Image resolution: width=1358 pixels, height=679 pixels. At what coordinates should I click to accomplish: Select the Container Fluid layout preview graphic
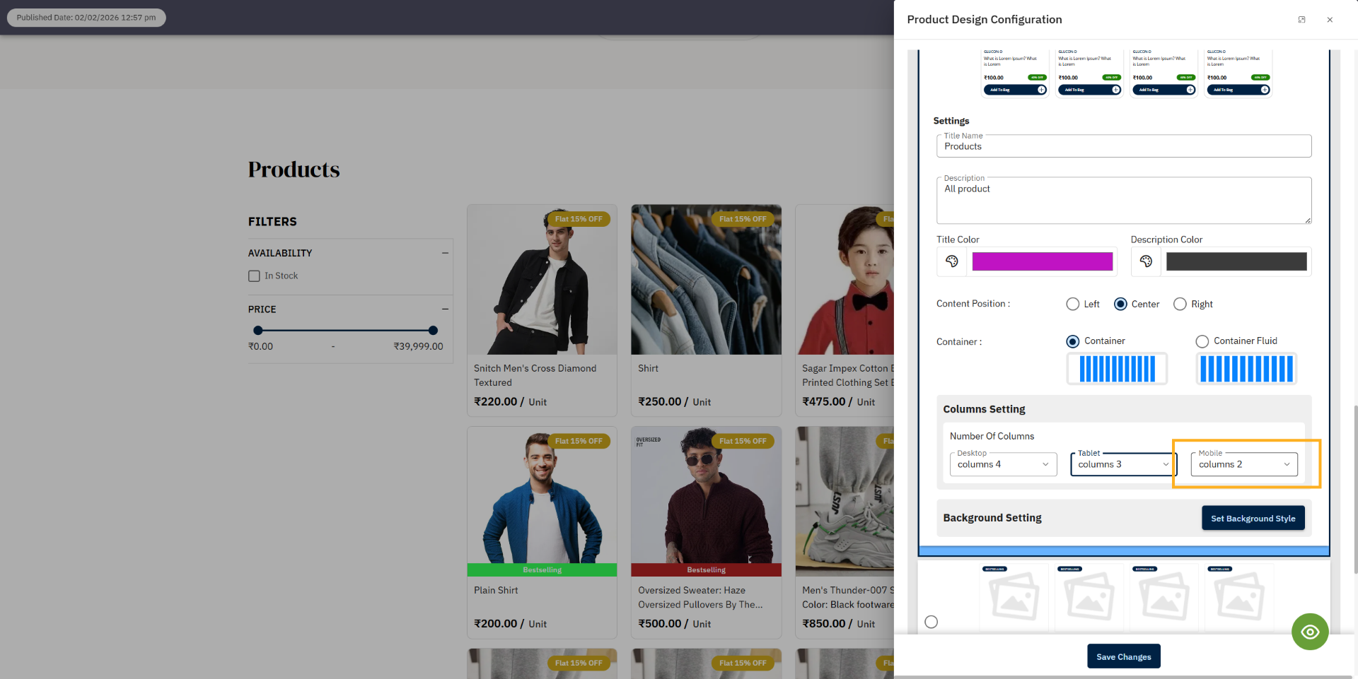1246,368
